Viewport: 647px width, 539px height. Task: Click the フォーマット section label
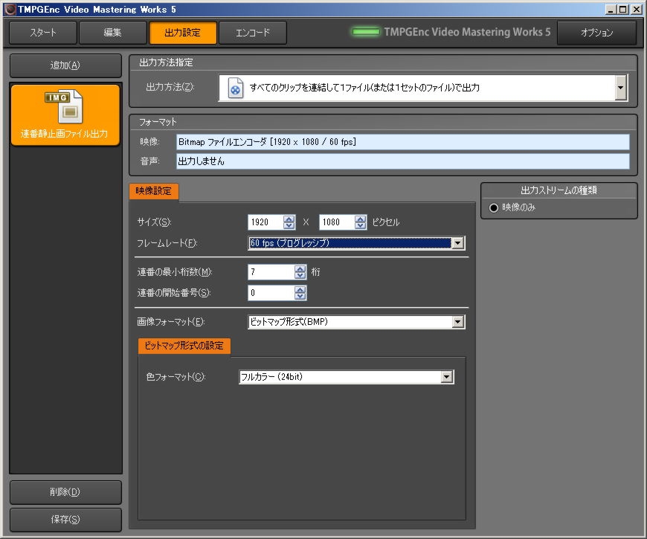(158, 122)
